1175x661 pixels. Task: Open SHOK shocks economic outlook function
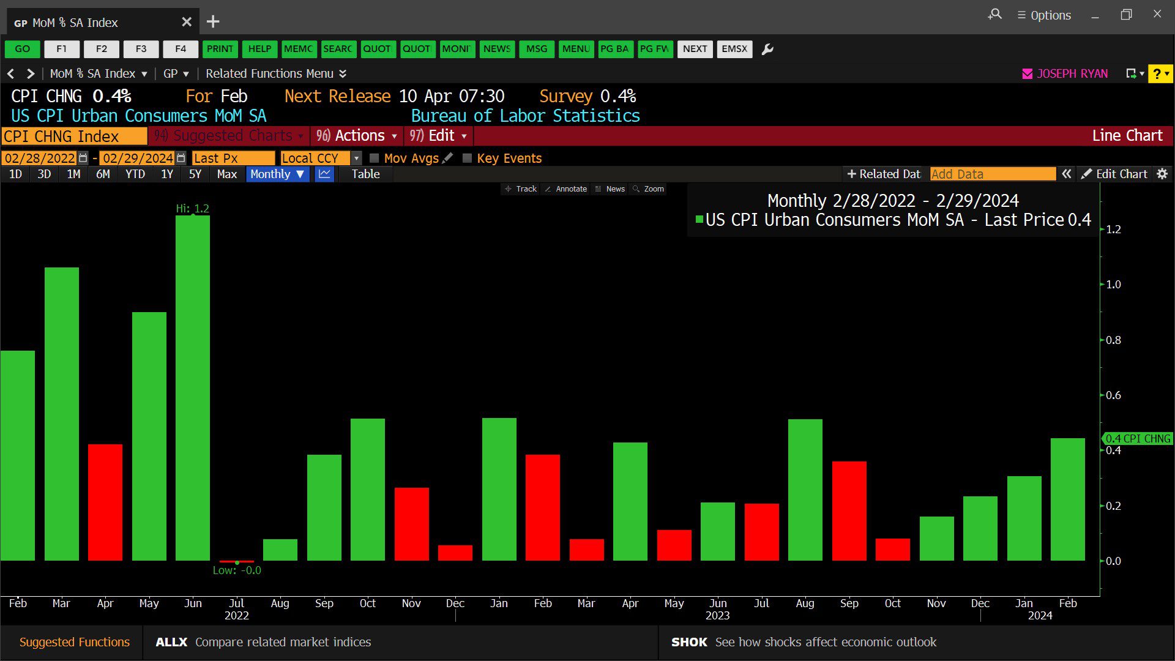[804, 642]
